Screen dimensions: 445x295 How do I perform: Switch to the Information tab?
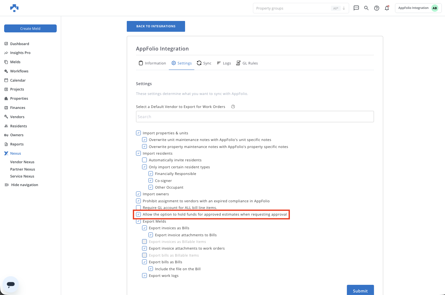[152, 63]
